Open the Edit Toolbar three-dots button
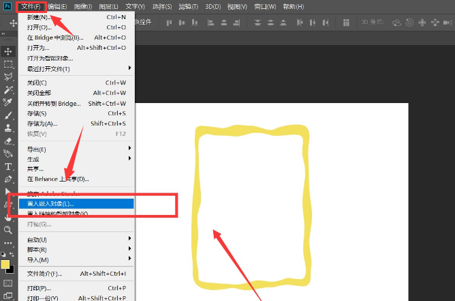Viewport: 455px width, 301px height. (8, 243)
